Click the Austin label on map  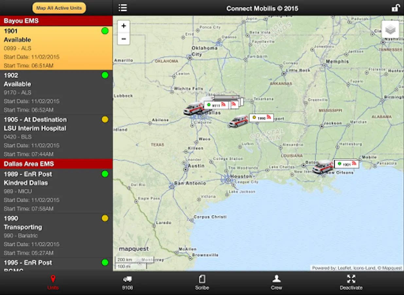196,166
